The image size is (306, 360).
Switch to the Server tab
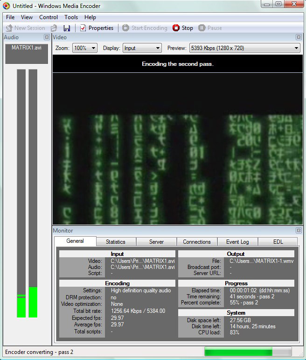click(x=156, y=242)
